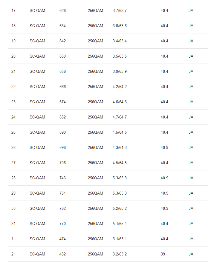Click the 674 frequency entry
Screen dimensions: 208x268
pyautogui.click(x=62, y=102)
